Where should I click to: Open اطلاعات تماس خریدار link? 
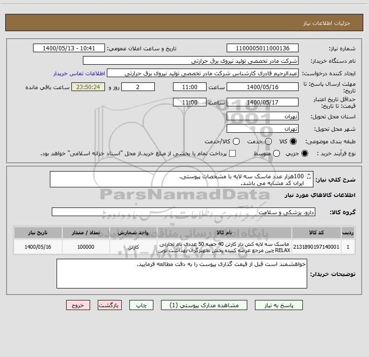pos(79,73)
